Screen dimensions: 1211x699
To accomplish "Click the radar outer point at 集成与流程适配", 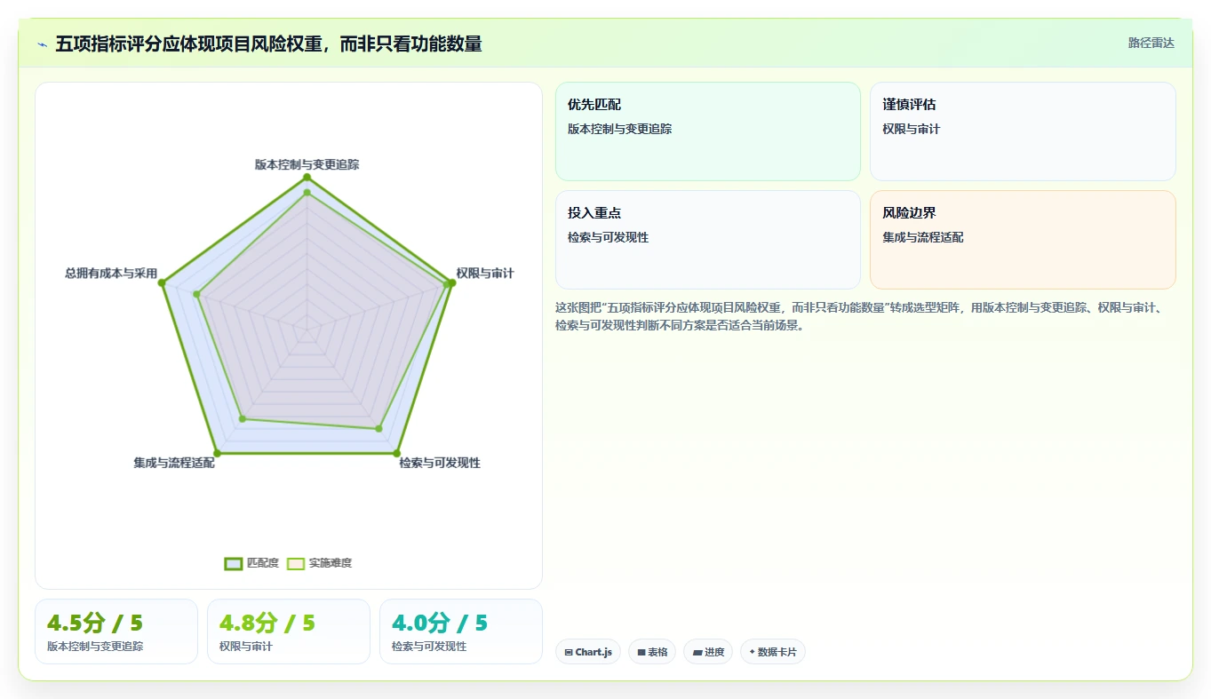I will (217, 453).
